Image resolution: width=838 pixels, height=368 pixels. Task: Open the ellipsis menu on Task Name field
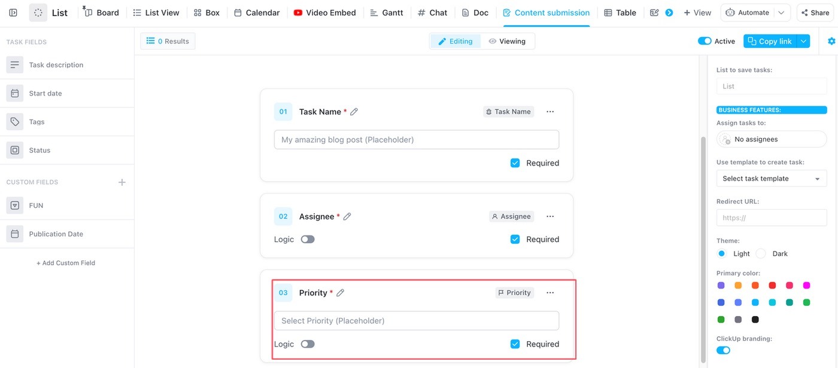pos(549,111)
